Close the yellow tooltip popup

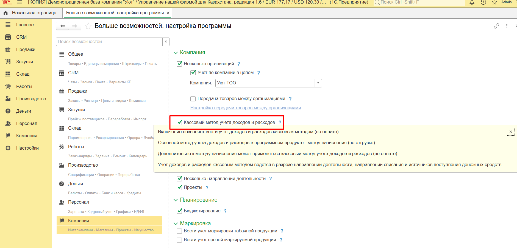tap(511, 132)
